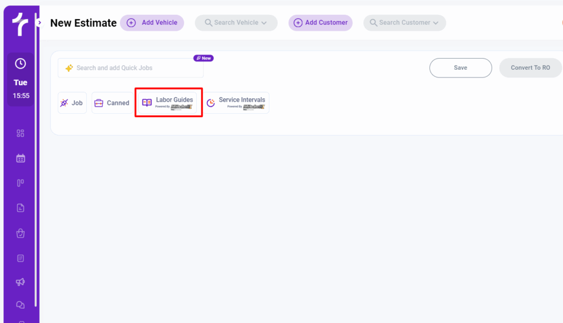Click the Add Customer button
563x323 pixels.
pos(321,23)
